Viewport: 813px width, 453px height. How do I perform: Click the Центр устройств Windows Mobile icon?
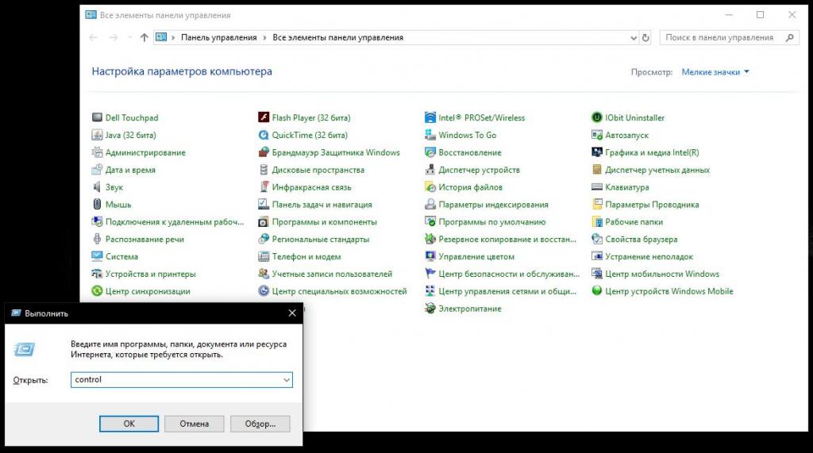click(597, 291)
